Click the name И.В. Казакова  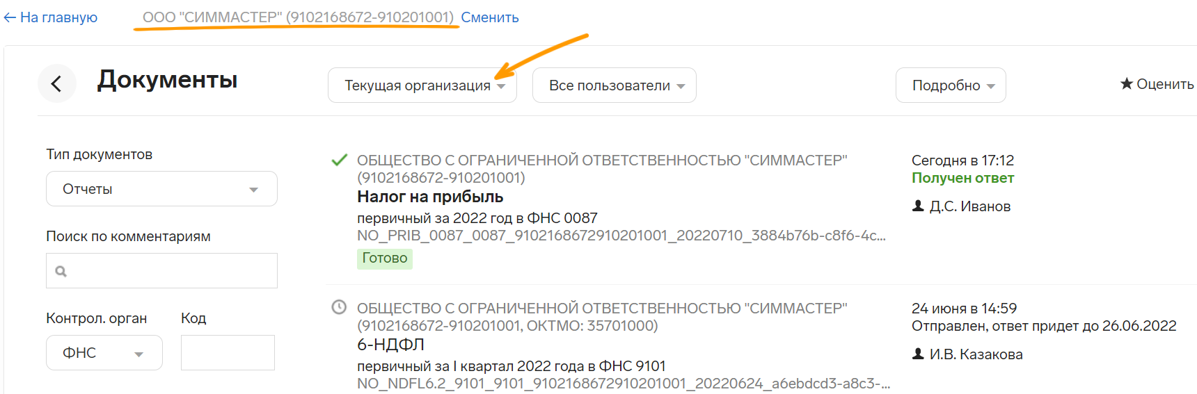[976, 354]
